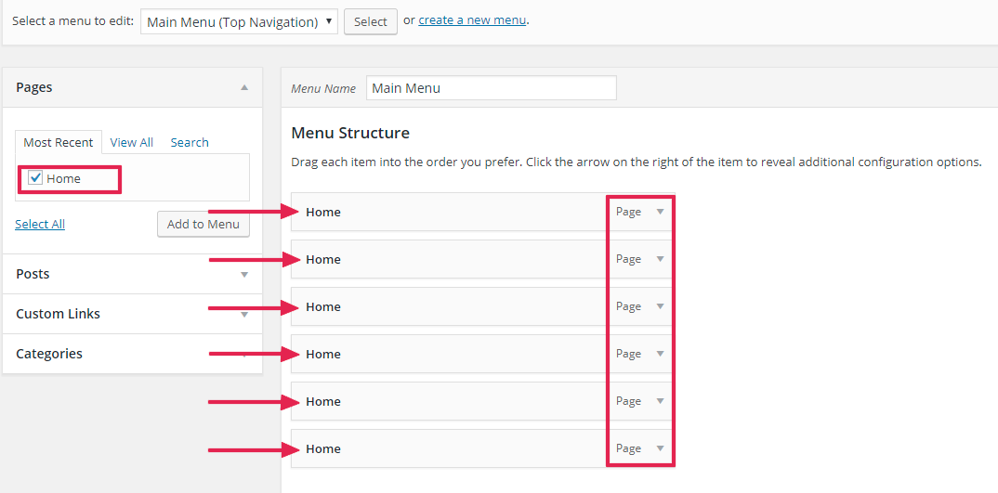Expand the first Home menu item arrow

[661, 212]
